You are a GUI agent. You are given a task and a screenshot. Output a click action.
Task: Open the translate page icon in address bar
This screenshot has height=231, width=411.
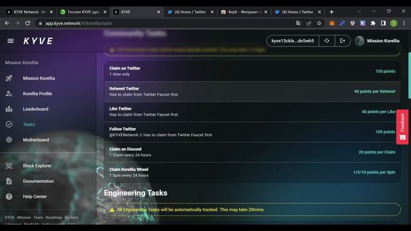[298, 23]
